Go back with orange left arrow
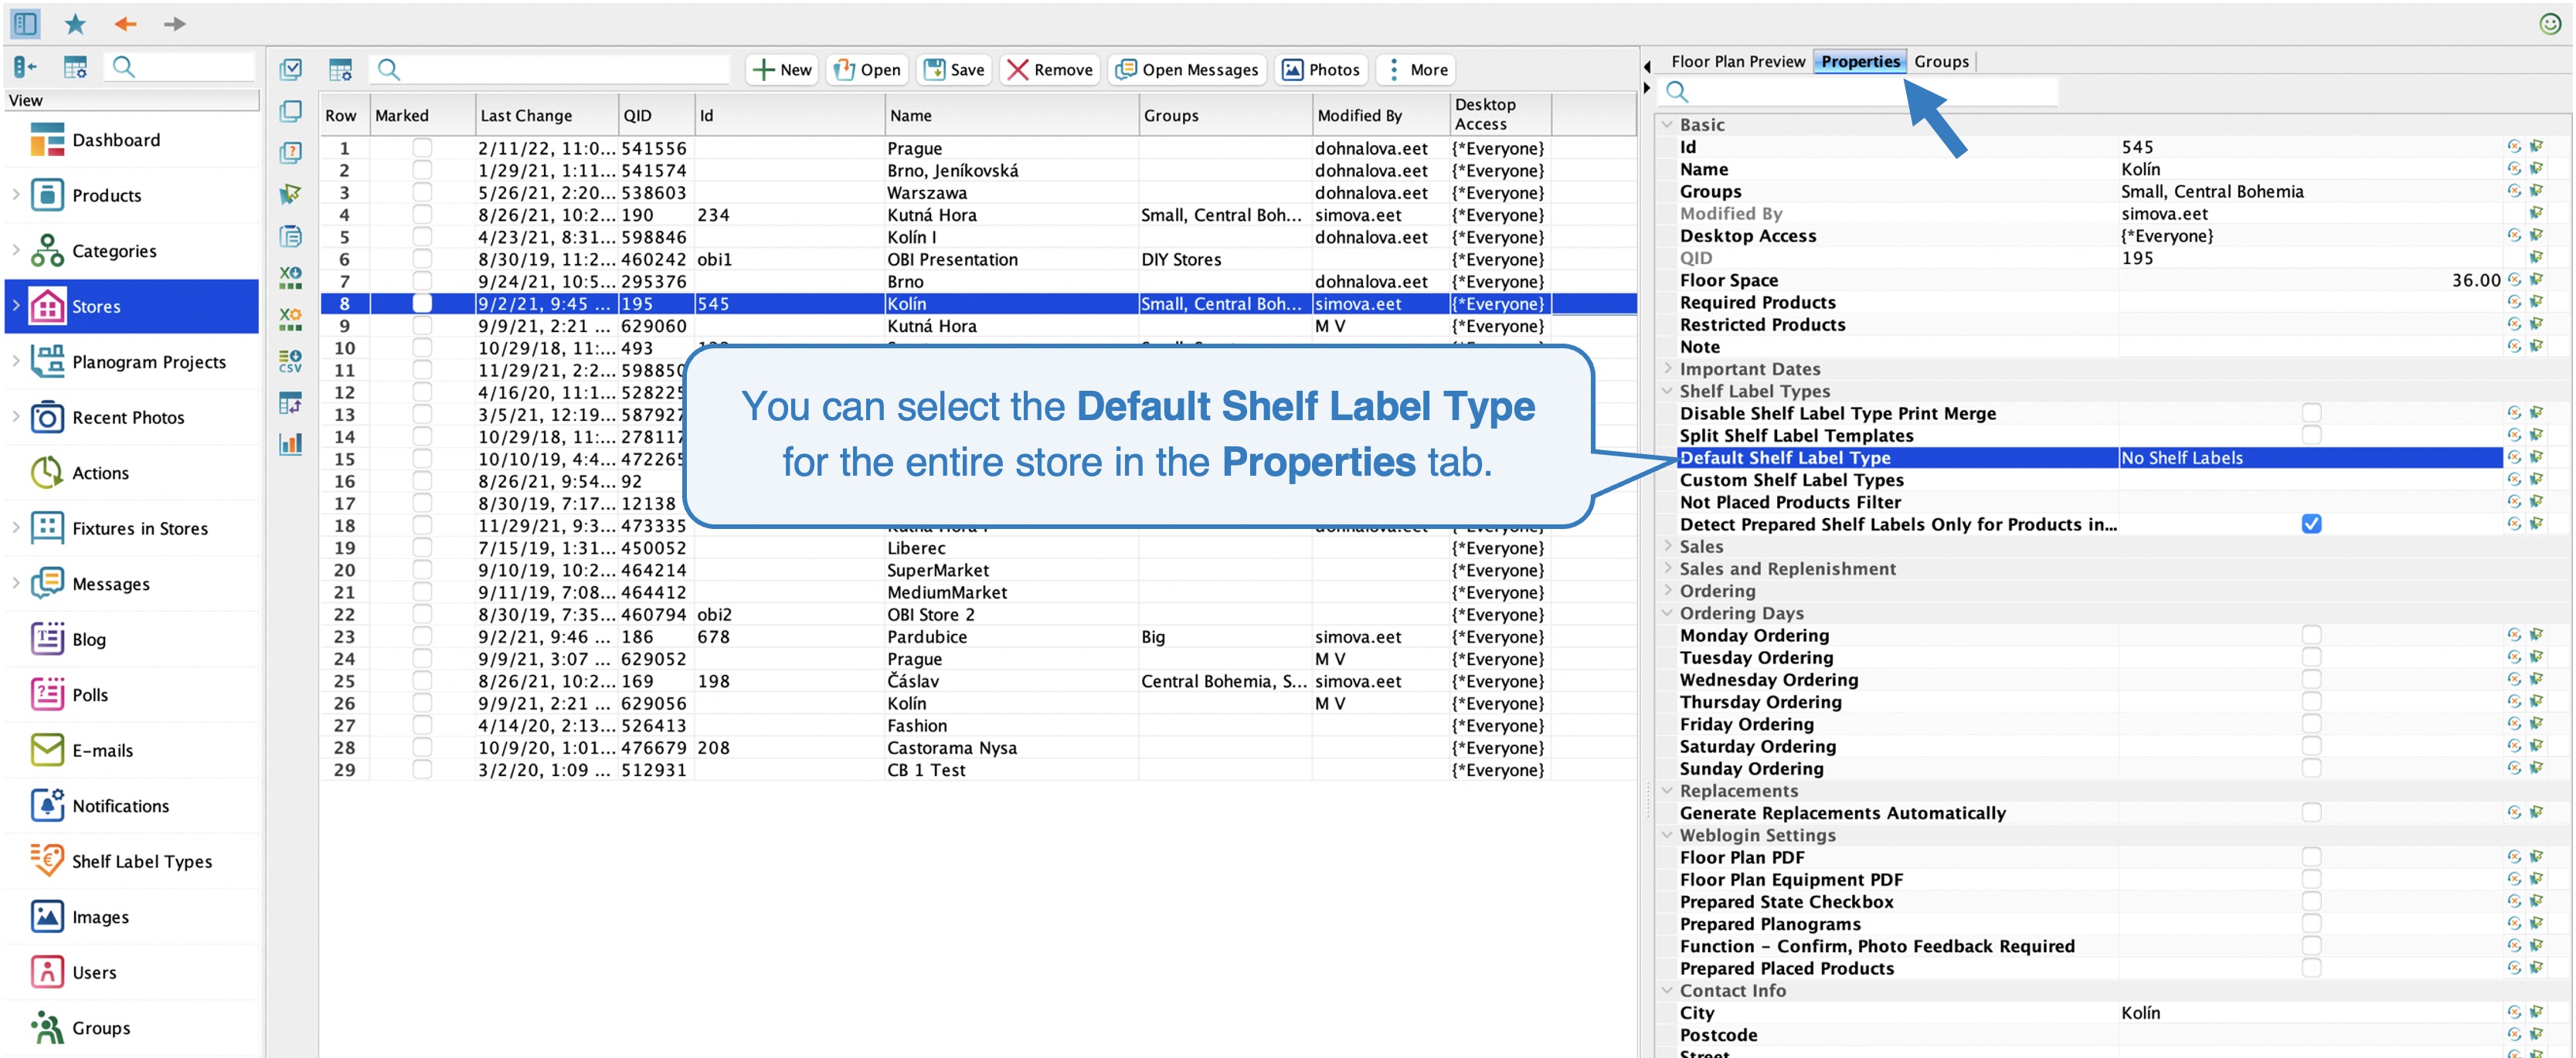This screenshot has width=2576, height=1058. [x=125, y=23]
